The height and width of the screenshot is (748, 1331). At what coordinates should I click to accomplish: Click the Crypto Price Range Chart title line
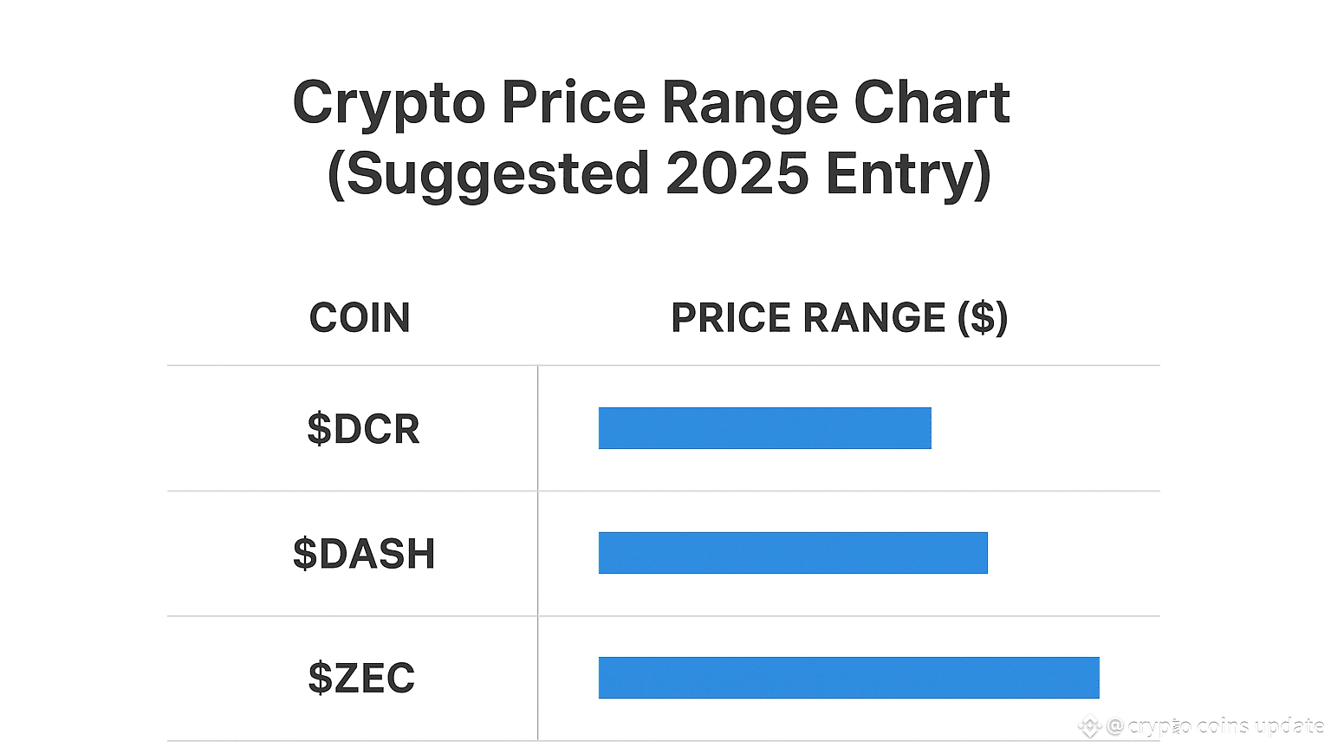(652, 104)
